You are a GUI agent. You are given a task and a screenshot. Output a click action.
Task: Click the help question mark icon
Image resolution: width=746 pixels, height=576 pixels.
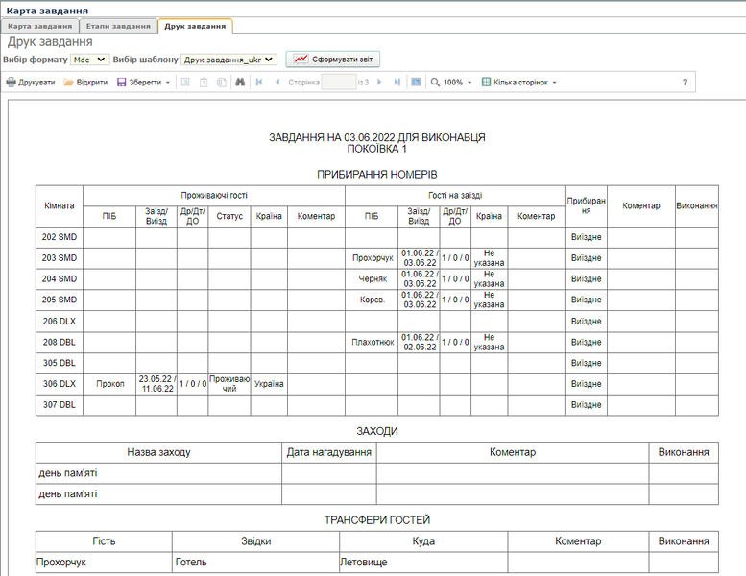(685, 83)
